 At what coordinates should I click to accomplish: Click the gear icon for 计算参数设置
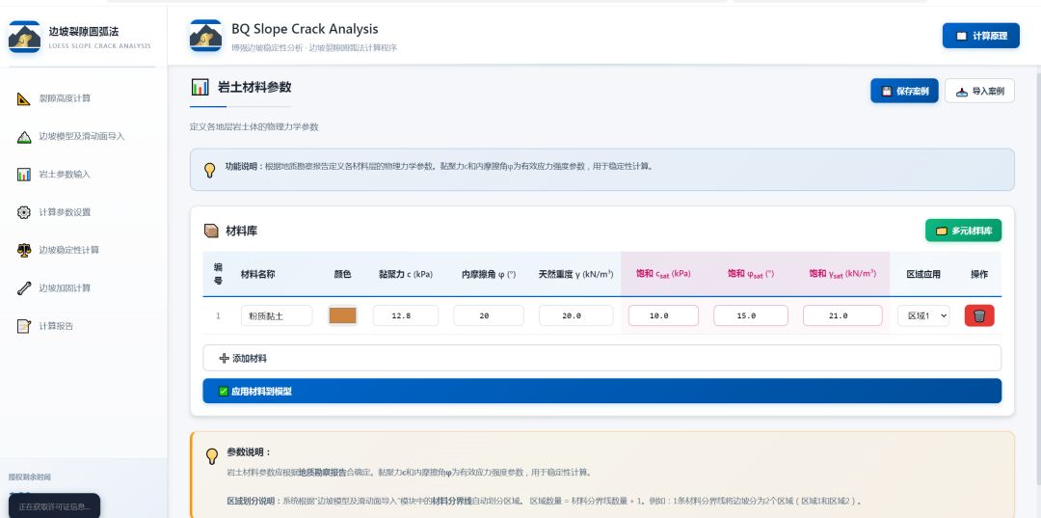coord(24,212)
